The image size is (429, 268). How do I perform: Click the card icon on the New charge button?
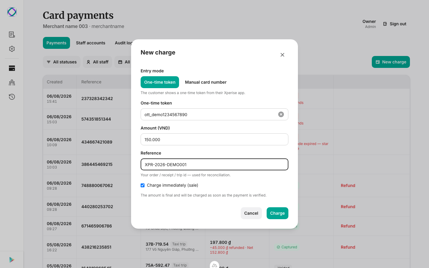click(x=377, y=62)
